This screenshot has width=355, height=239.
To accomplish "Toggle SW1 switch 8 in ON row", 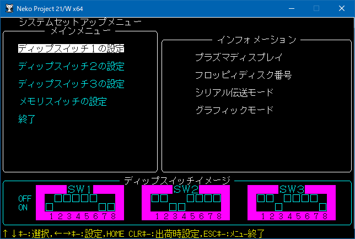I will pos(111,207).
